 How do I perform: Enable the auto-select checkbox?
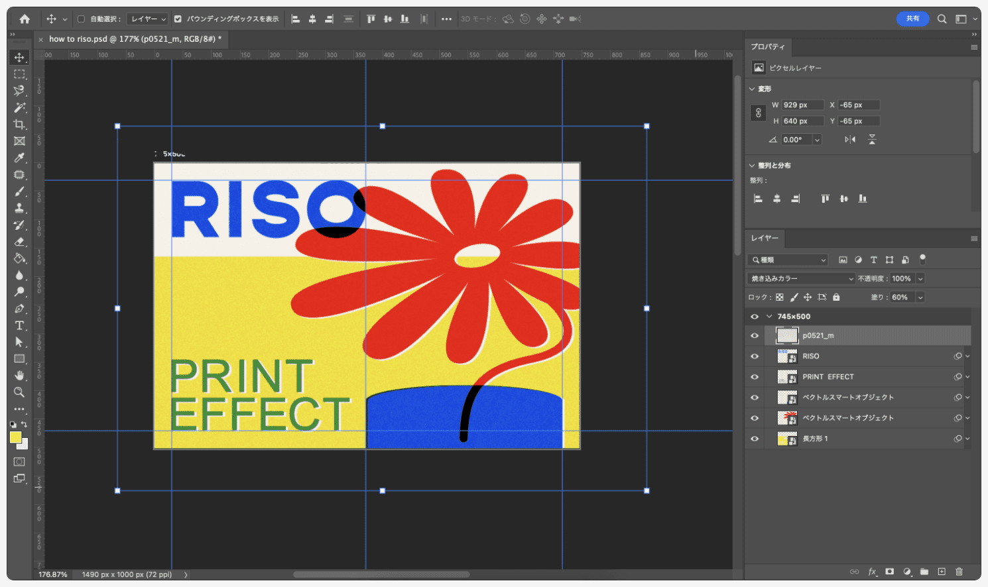[x=81, y=19]
